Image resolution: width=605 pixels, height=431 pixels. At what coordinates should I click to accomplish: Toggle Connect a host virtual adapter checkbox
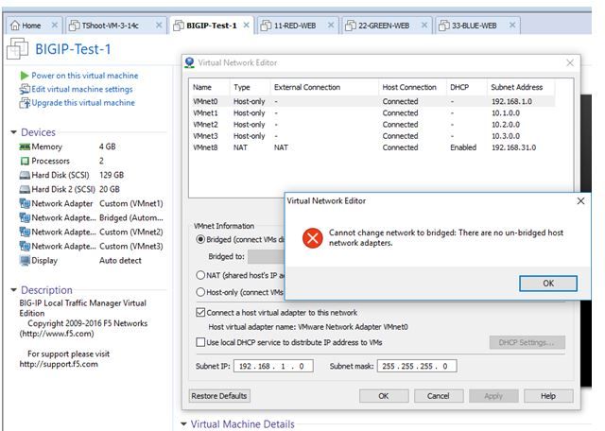pyautogui.click(x=199, y=312)
